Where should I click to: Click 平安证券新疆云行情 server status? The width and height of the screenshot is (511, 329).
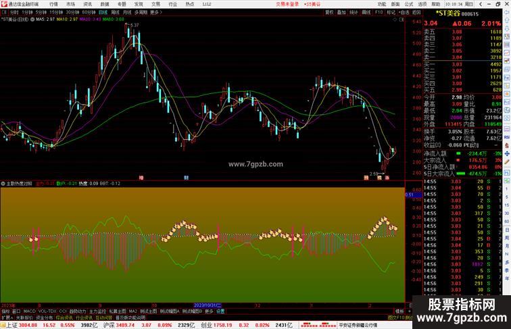point(358,325)
